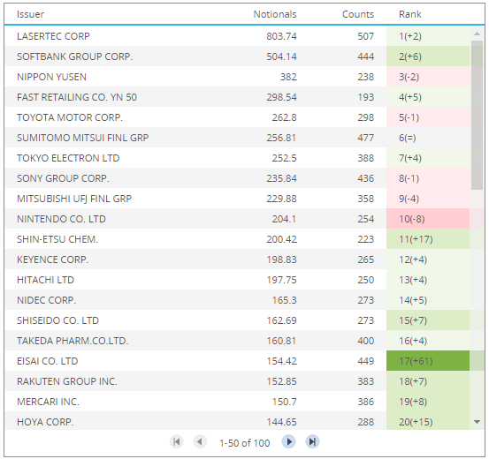Go to the next page of results
489x459 pixels.
pyautogui.click(x=289, y=441)
